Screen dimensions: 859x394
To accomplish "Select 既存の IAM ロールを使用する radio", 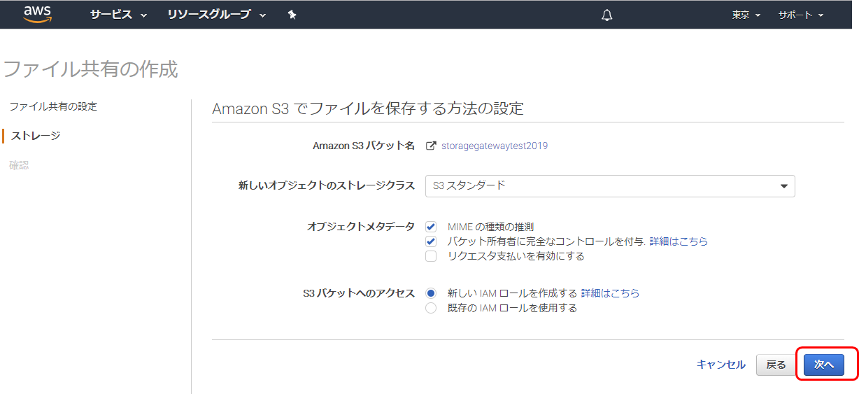I will [x=431, y=308].
